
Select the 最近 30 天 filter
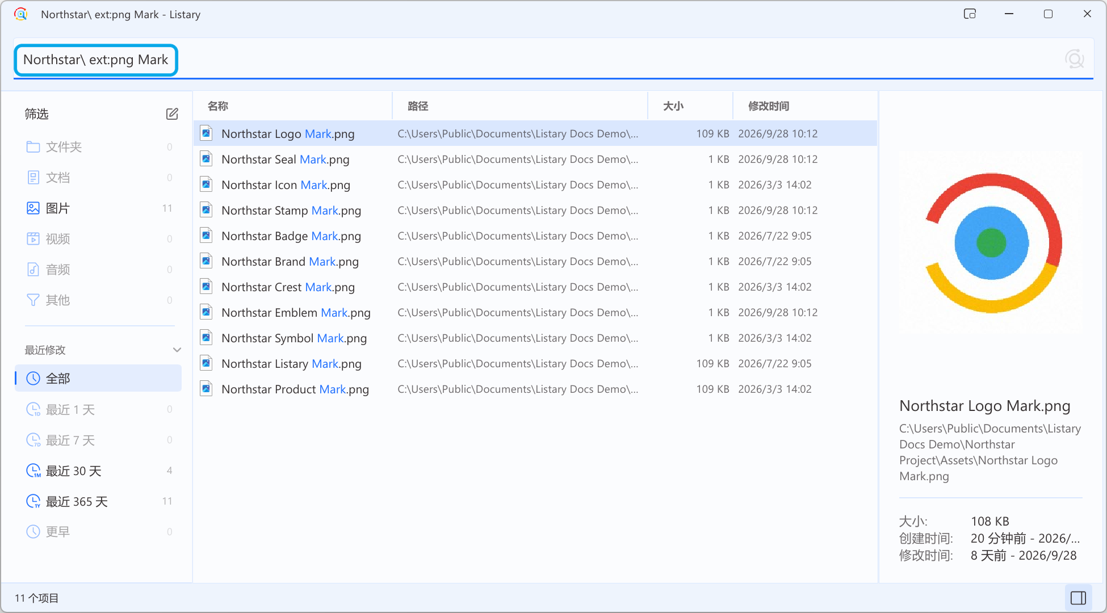[98, 471]
